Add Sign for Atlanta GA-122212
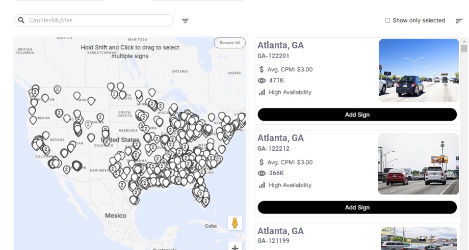 point(357,207)
